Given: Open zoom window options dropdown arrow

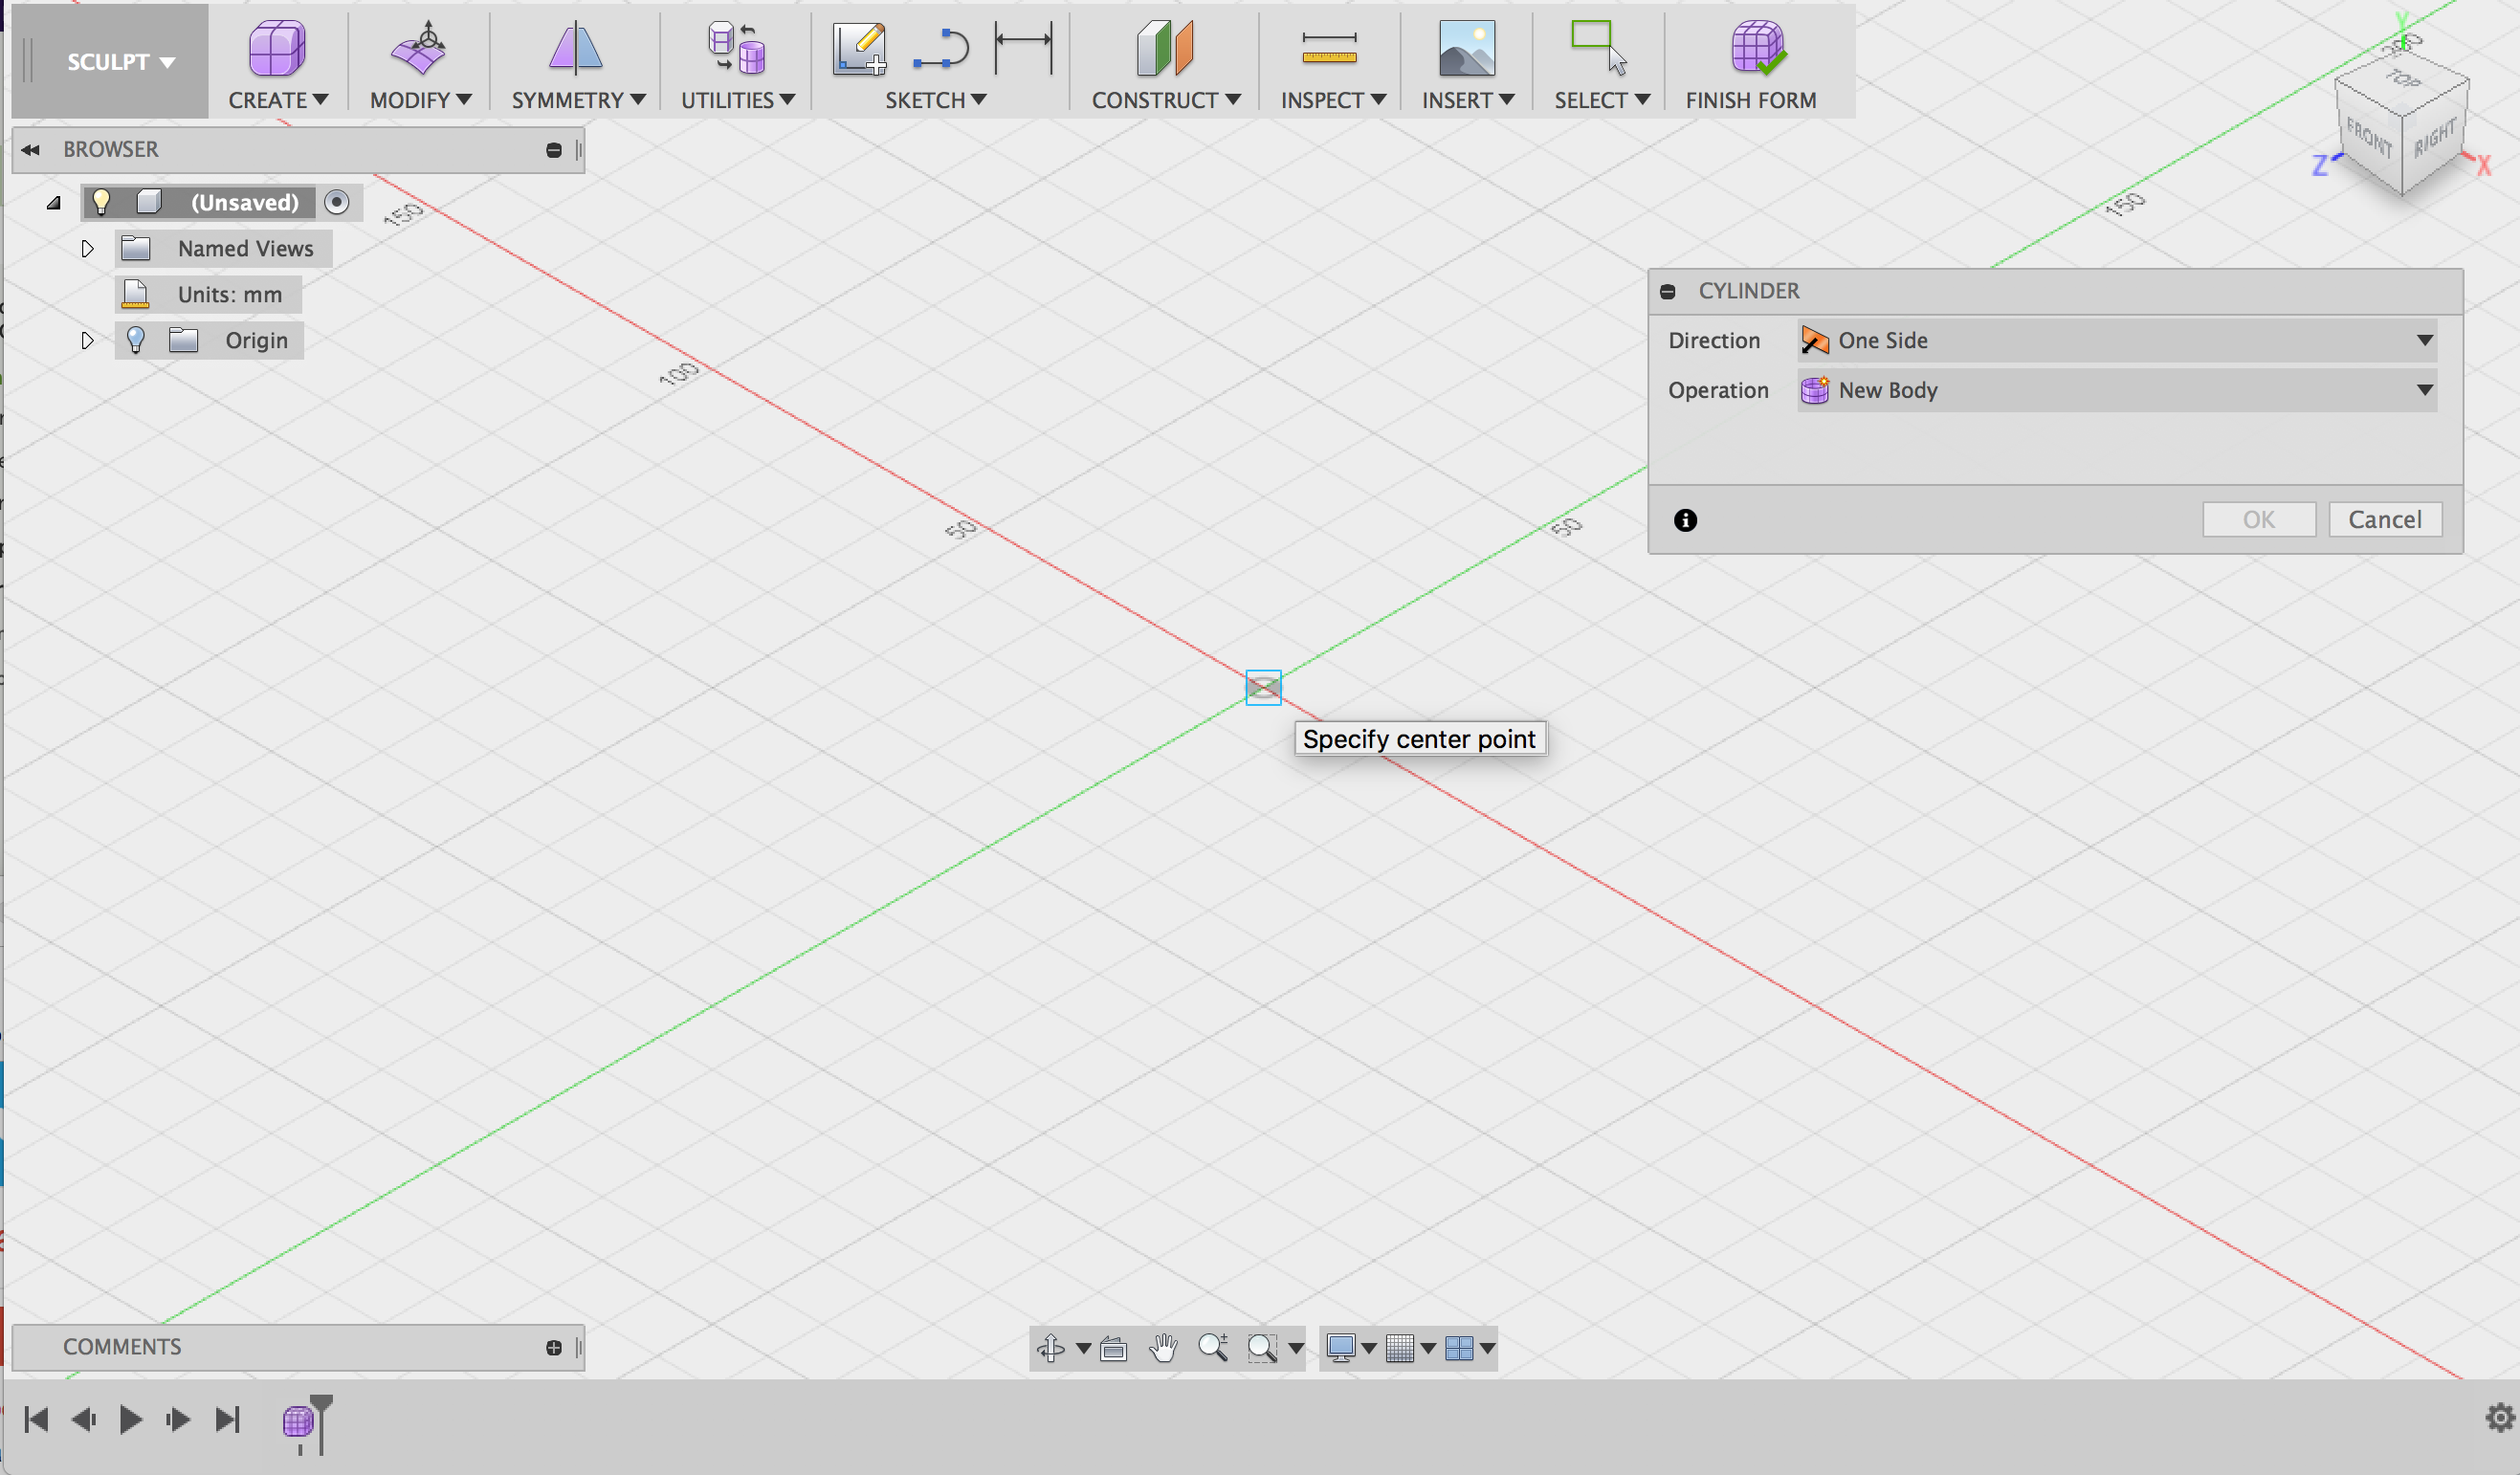Looking at the screenshot, I should pos(1296,1348).
